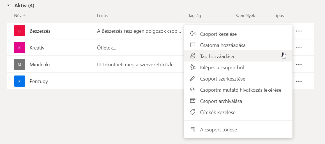
Task: Click the pencil icon beside Csoport szerkesztése
Action: click(x=192, y=79)
